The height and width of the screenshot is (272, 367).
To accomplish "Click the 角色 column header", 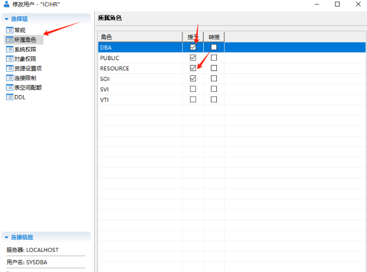I will coord(140,37).
